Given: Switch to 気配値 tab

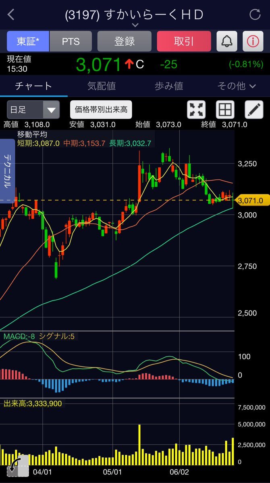Looking at the screenshot, I should point(102,86).
